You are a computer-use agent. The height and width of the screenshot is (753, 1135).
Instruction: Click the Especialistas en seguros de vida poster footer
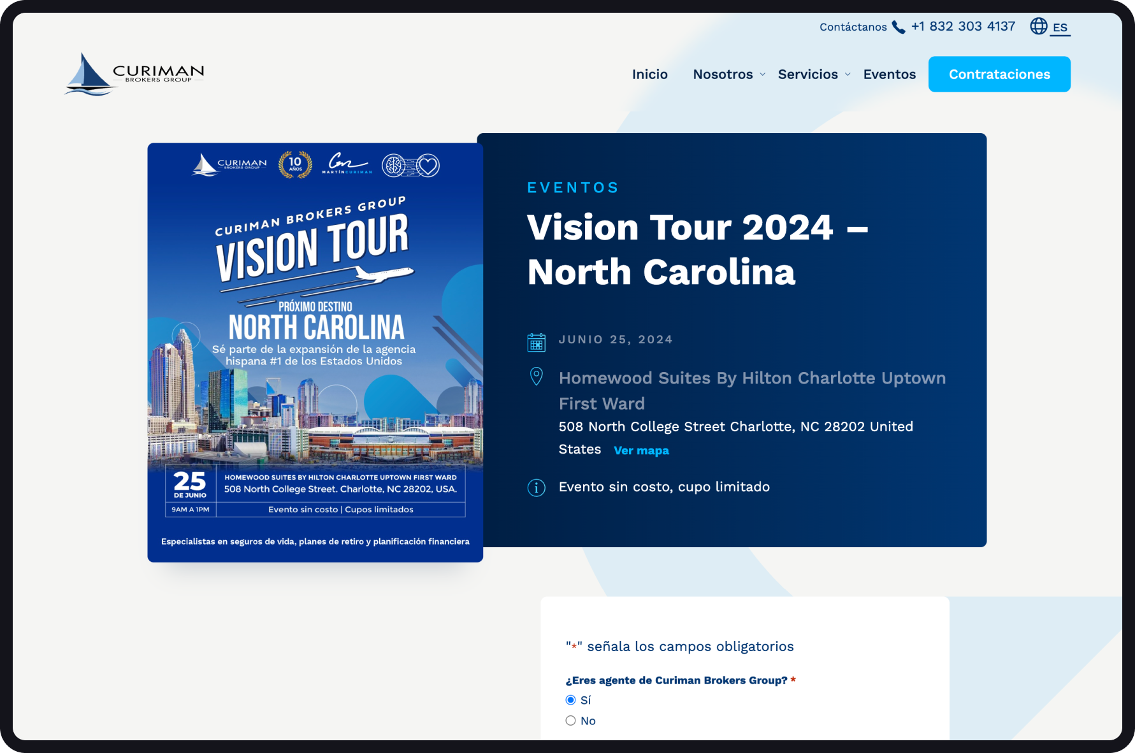click(x=315, y=541)
